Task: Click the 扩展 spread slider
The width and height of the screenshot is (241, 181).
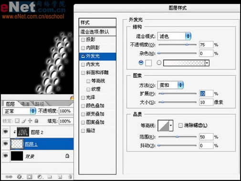Action: pyautogui.click(x=178, y=94)
